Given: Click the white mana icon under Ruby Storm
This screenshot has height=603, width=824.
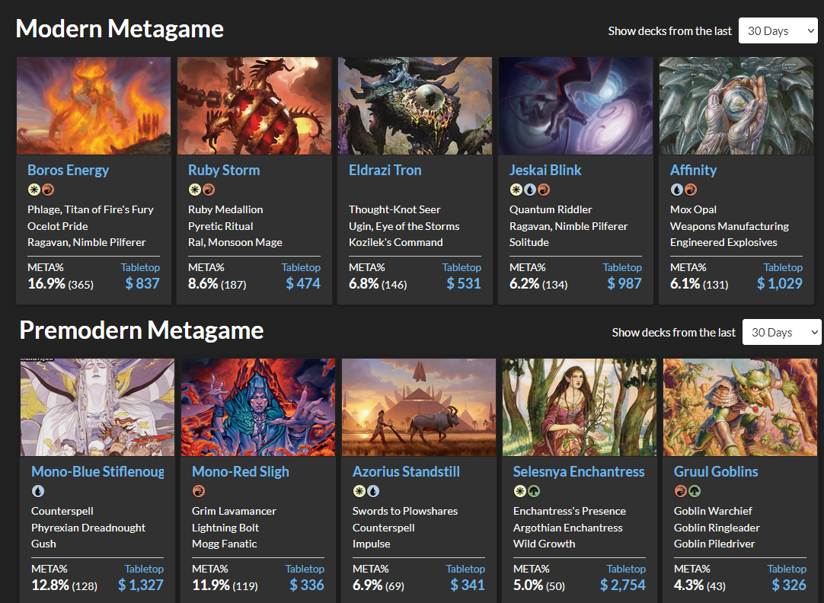Looking at the screenshot, I should point(195,190).
